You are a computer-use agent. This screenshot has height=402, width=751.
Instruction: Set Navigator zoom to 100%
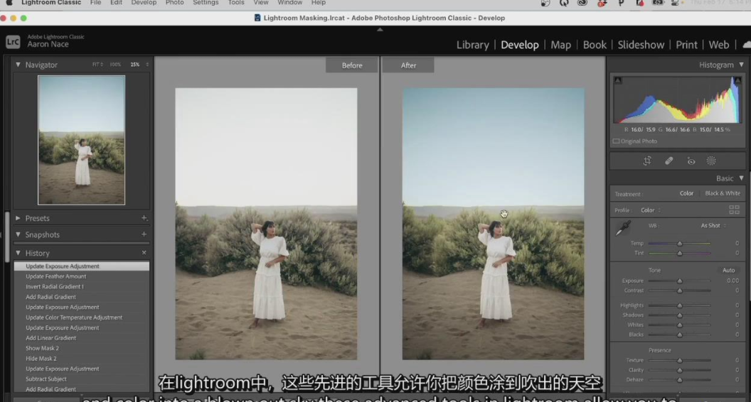115,65
